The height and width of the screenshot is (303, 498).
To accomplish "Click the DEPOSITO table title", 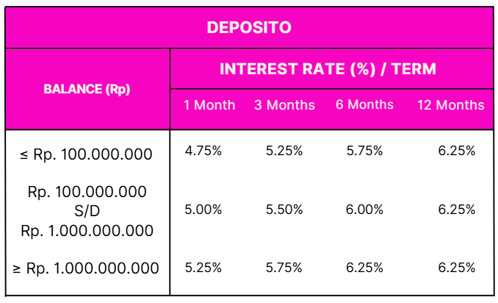I will click(x=249, y=27).
